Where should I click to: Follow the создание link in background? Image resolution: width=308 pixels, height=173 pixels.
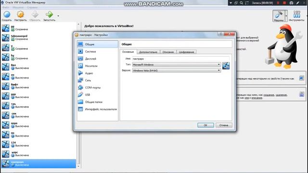[x=269, y=95]
